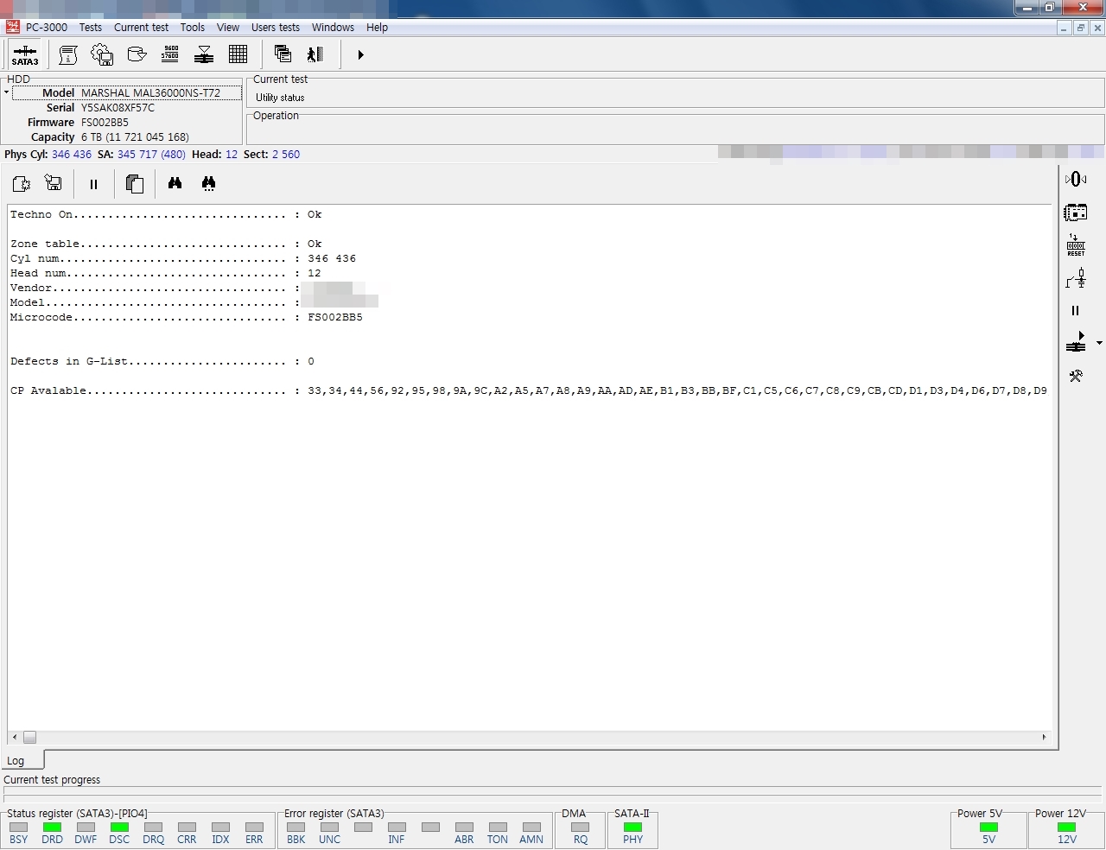This screenshot has height=850, width=1106.
Task: Open the Current test menu
Action: [x=142, y=28]
